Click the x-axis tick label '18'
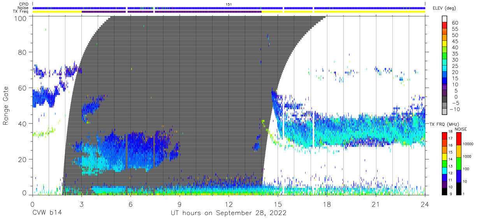 [x=327, y=204]
